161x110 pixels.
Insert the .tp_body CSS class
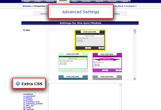tap(27, 107)
